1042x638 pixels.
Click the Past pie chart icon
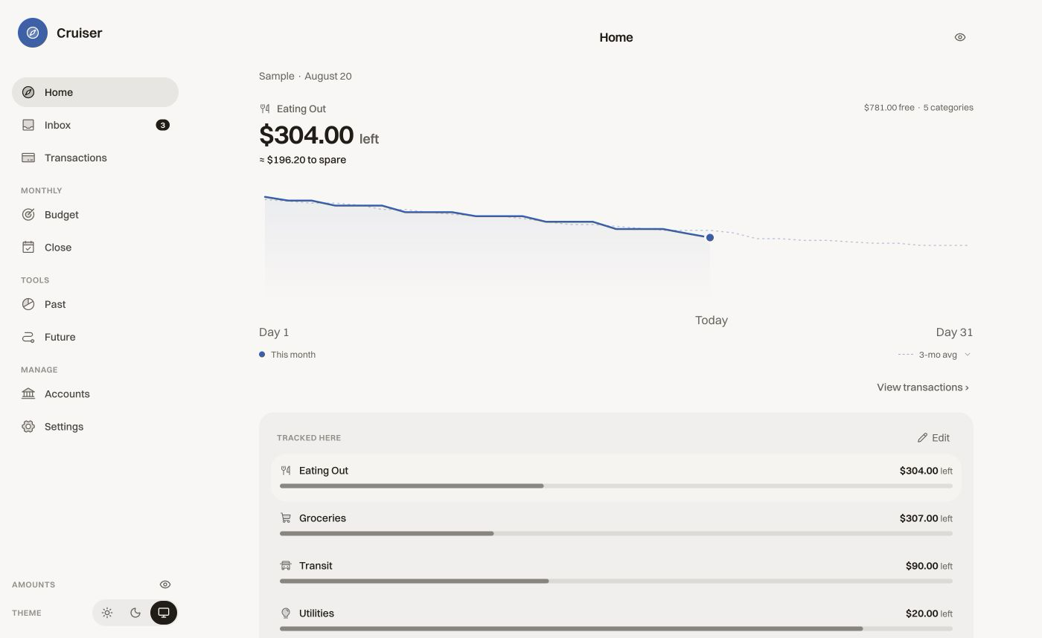28,304
